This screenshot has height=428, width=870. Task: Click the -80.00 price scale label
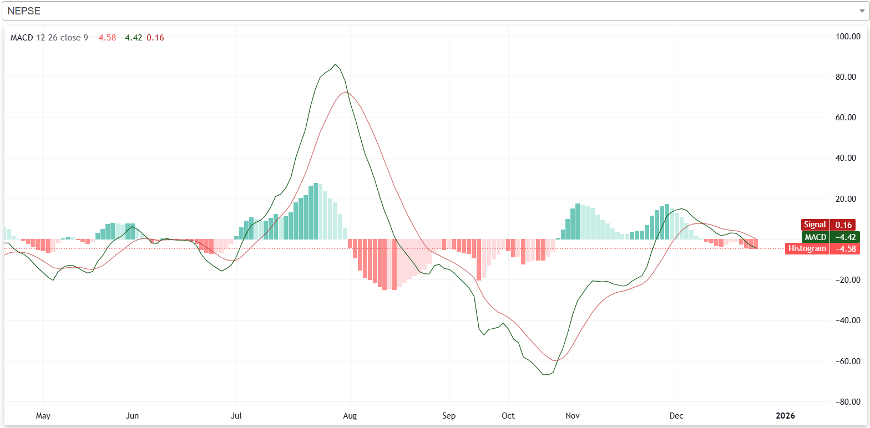coord(847,402)
